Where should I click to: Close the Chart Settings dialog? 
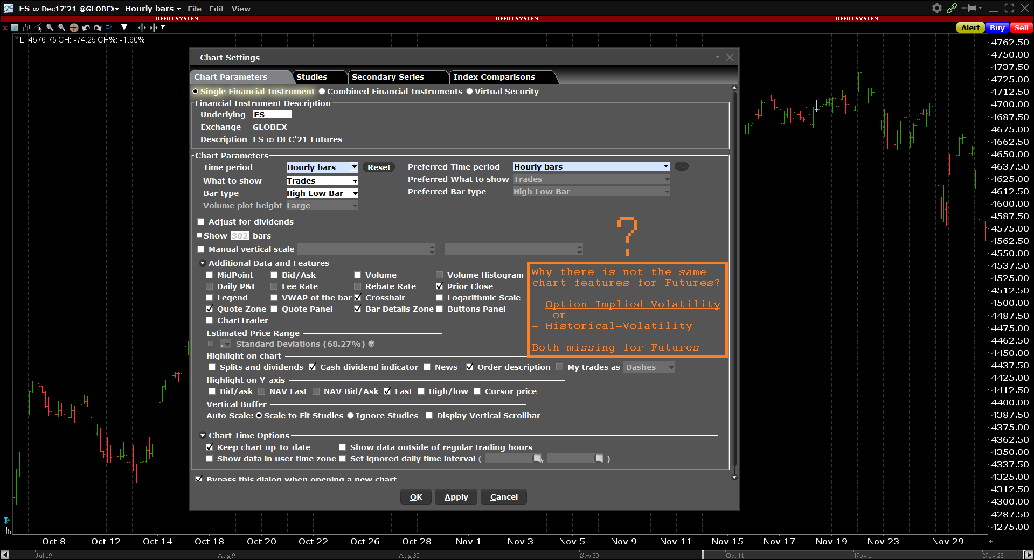pyautogui.click(x=730, y=57)
